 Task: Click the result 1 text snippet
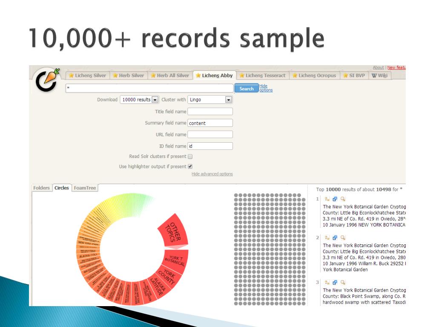click(364, 216)
